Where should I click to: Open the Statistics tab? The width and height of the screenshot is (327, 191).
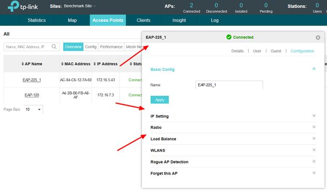[x=37, y=20]
